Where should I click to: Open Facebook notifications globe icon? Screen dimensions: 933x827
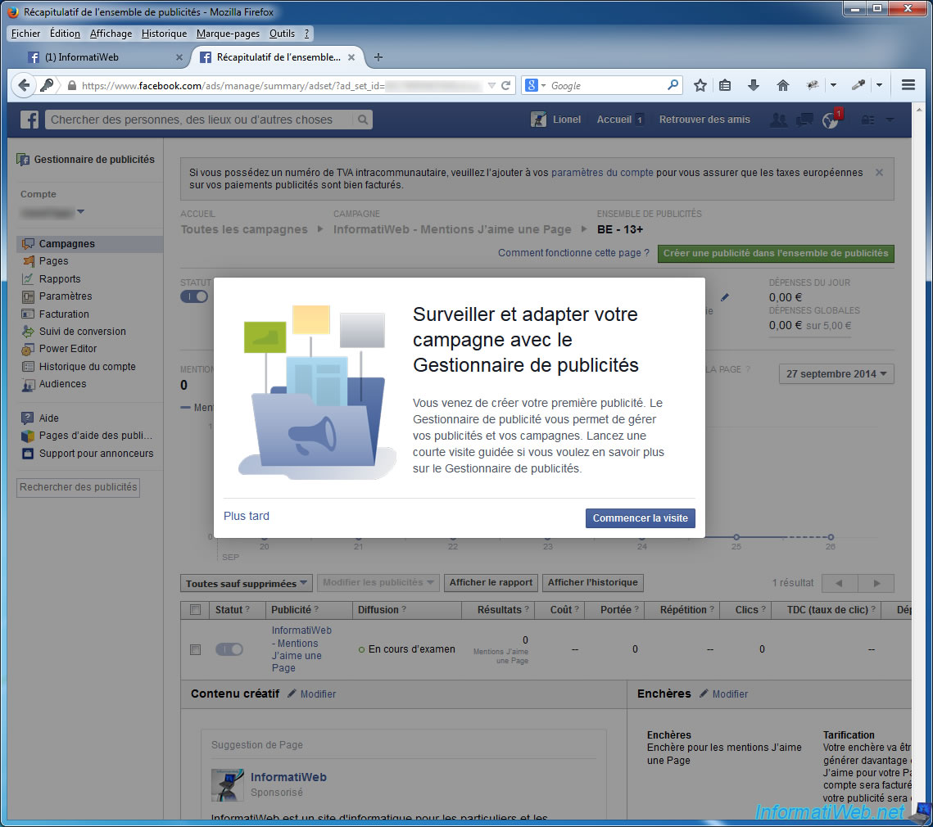831,120
